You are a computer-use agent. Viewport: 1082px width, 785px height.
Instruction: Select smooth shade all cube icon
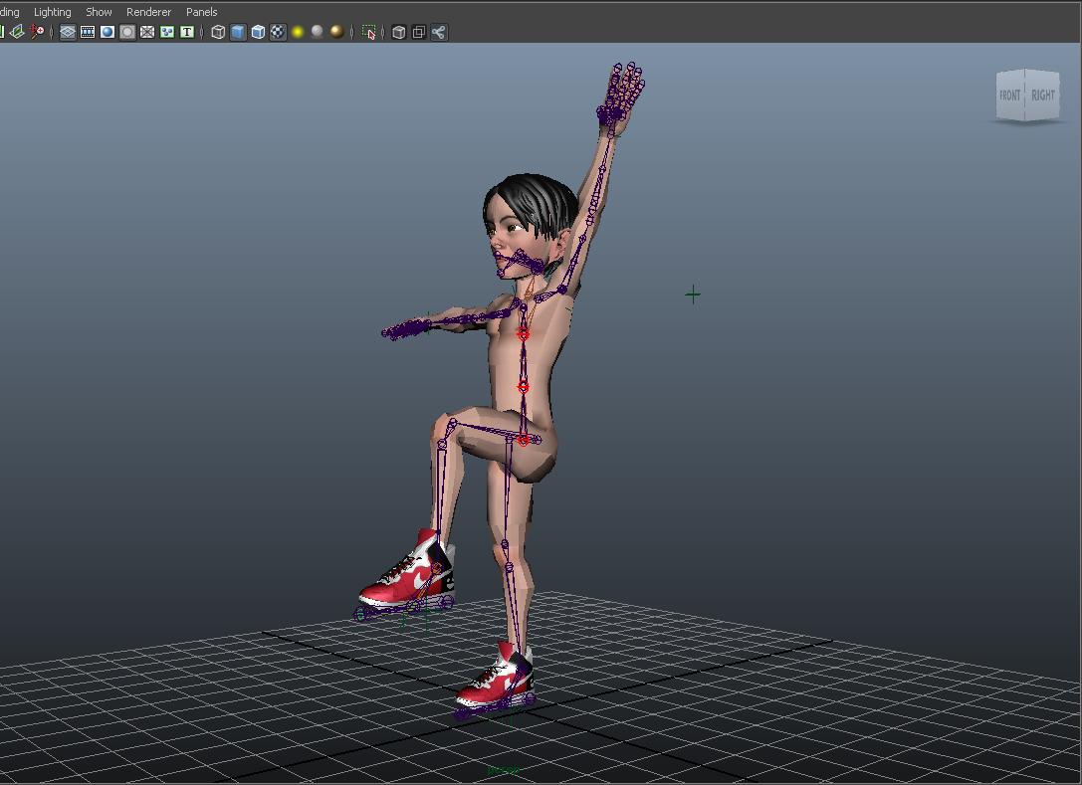pyautogui.click(x=238, y=32)
